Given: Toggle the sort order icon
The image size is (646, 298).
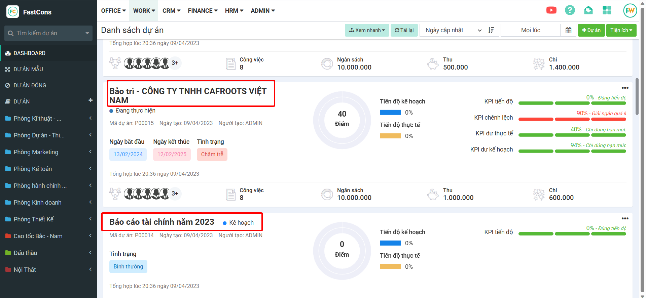Looking at the screenshot, I should (x=491, y=30).
